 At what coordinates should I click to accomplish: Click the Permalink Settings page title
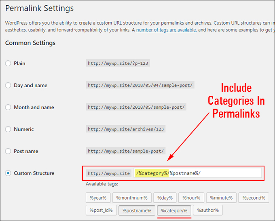pyautogui.click(x=40, y=8)
